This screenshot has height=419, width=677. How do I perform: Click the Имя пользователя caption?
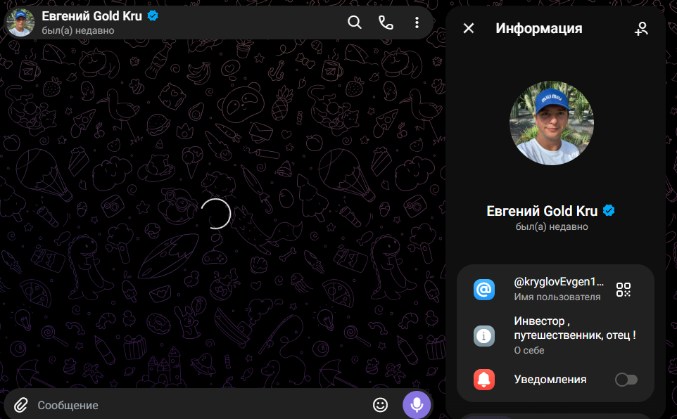tap(557, 297)
